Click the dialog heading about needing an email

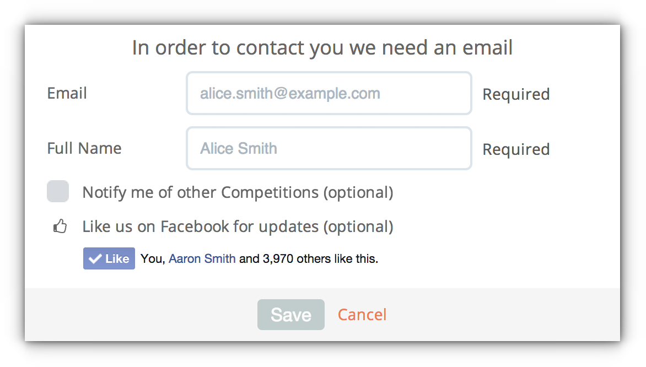322,48
